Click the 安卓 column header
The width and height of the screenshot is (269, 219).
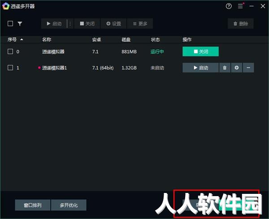point(96,39)
